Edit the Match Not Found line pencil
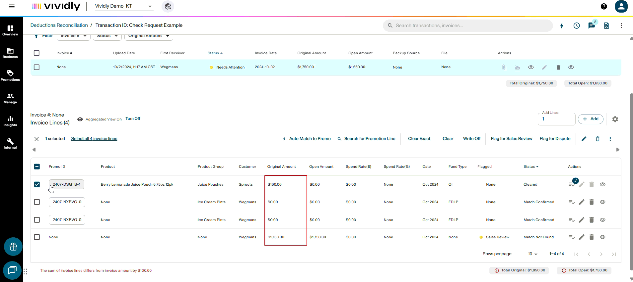This screenshot has height=282, width=633. 582,237
